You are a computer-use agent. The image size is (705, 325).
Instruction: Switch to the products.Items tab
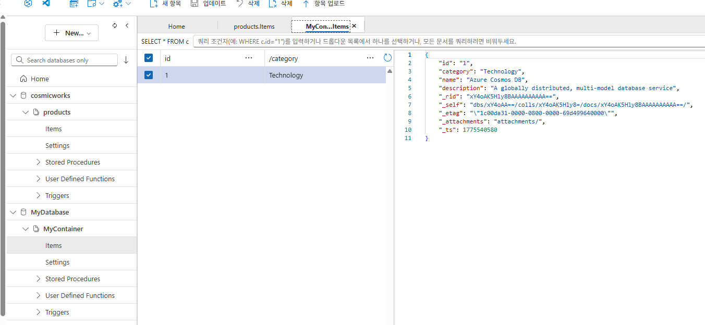click(254, 26)
